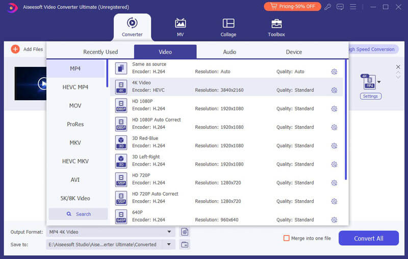Switch to the Audio tab
The width and height of the screenshot is (408, 259).
click(x=229, y=52)
